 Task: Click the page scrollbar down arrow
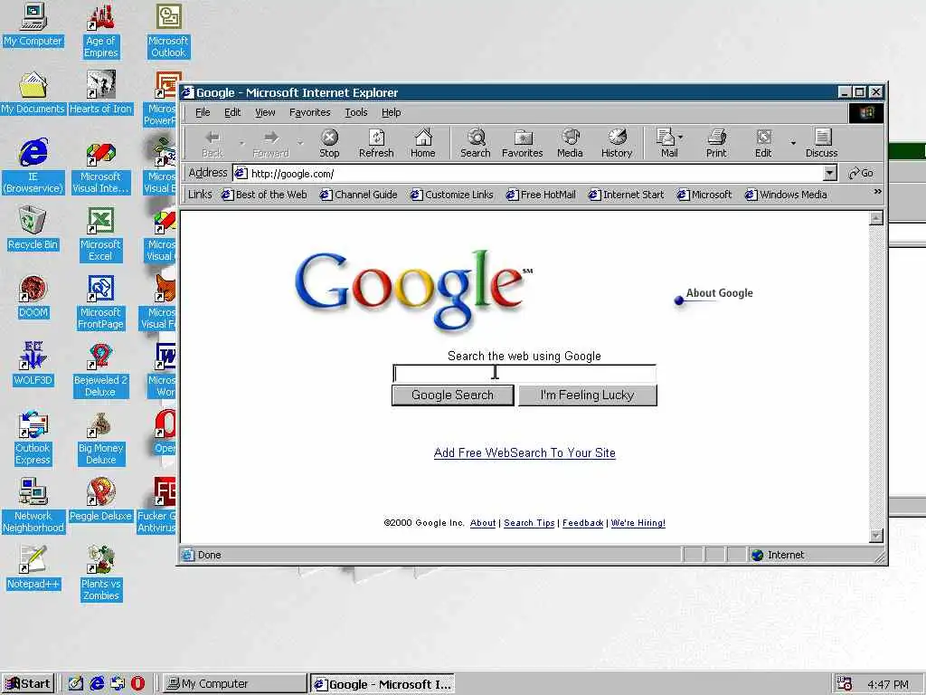tap(875, 536)
